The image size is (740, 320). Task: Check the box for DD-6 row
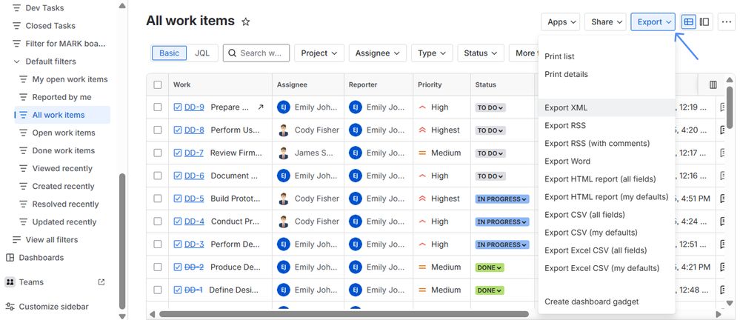158,176
